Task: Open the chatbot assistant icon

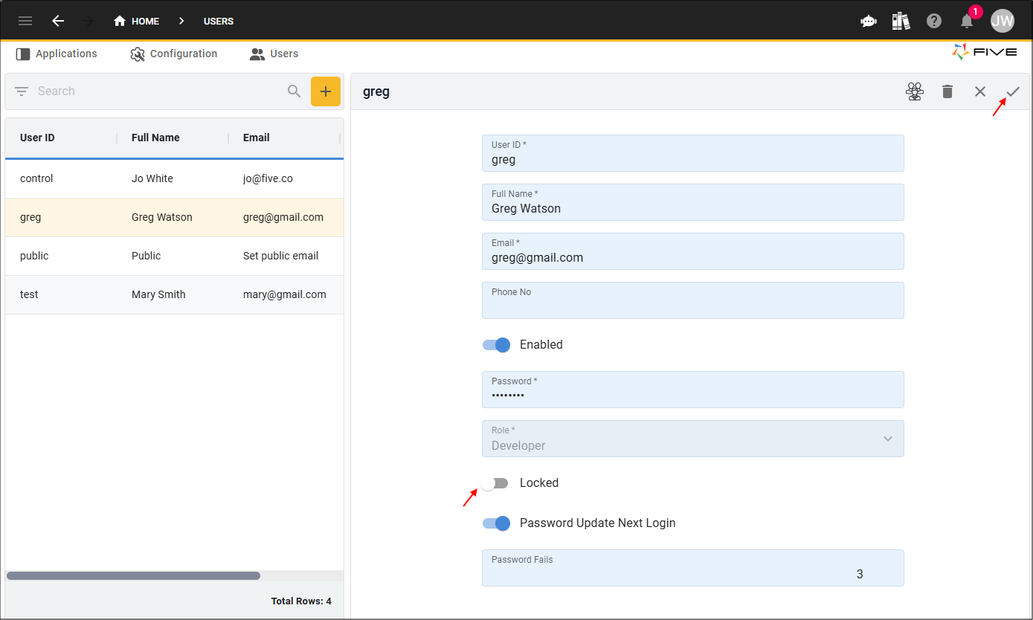Action: pos(869,21)
